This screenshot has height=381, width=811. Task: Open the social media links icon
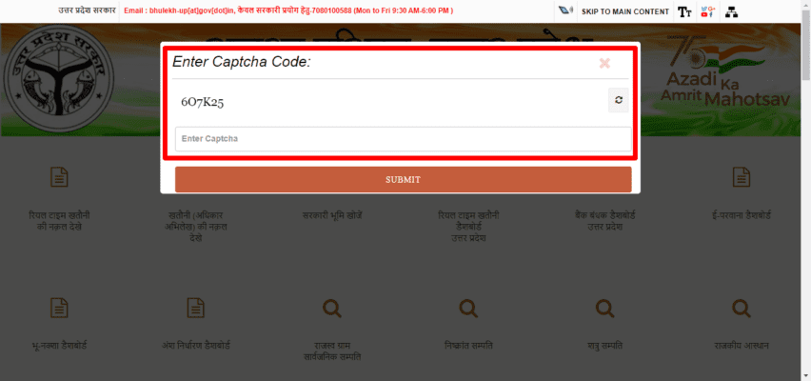(x=707, y=11)
